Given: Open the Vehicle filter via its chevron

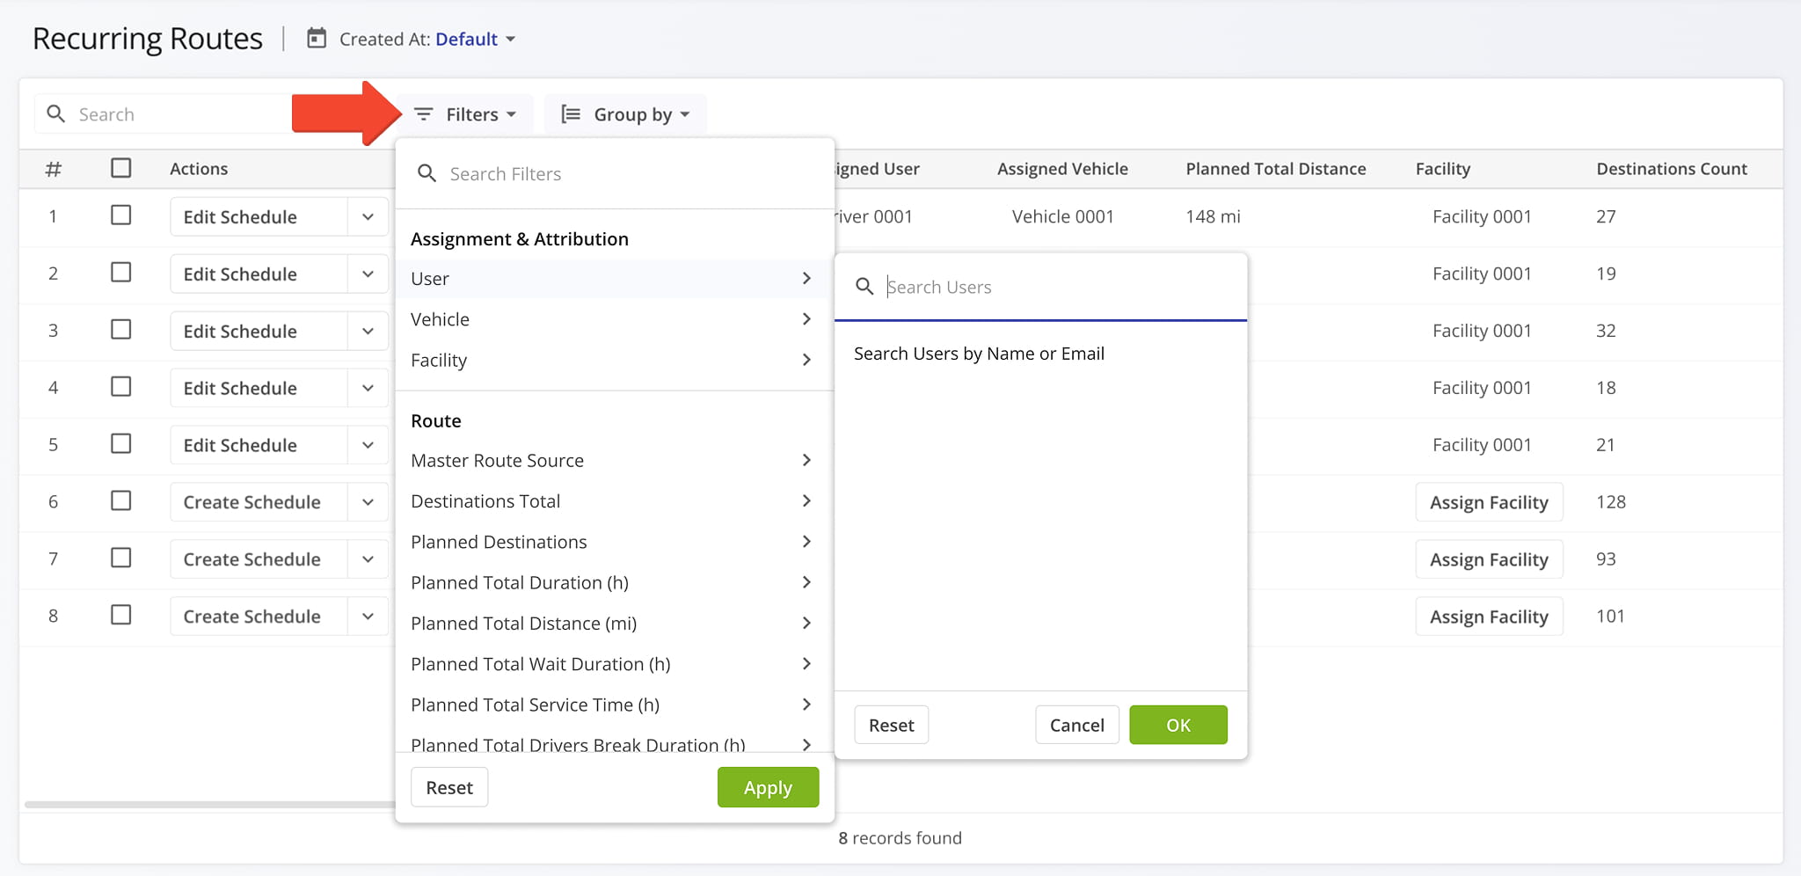Looking at the screenshot, I should pos(806,319).
